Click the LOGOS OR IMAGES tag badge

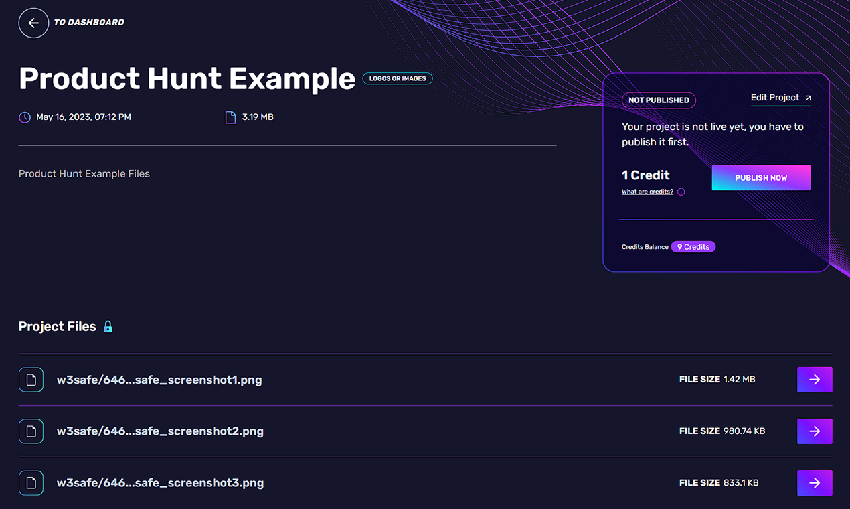click(398, 78)
